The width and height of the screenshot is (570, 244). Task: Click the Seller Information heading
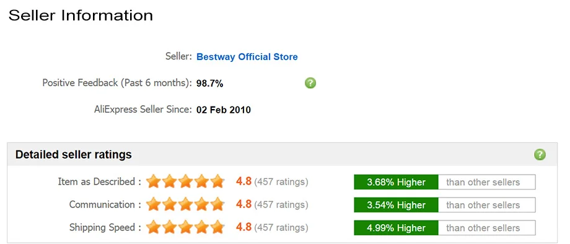(x=81, y=15)
